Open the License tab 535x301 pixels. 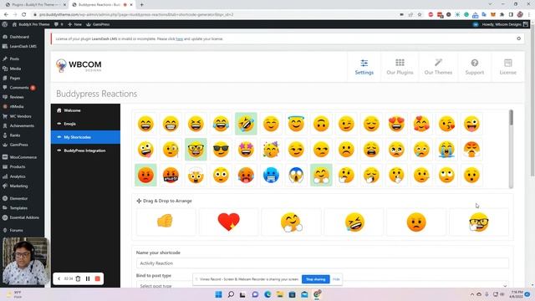(x=507, y=67)
